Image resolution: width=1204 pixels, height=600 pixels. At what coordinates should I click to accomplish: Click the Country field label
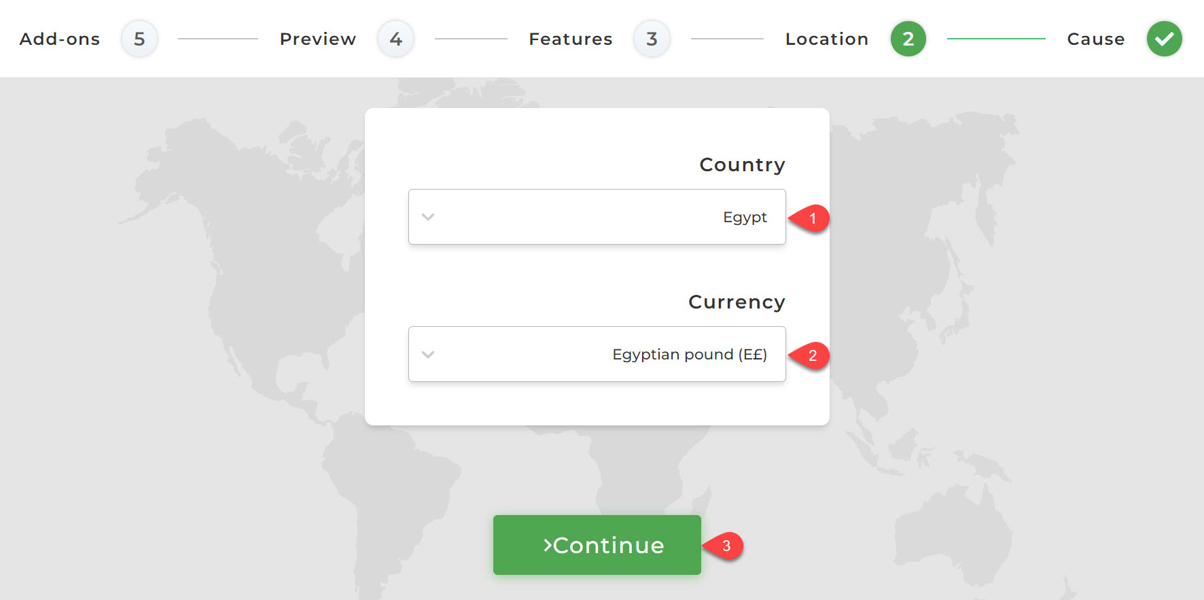(742, 165)
